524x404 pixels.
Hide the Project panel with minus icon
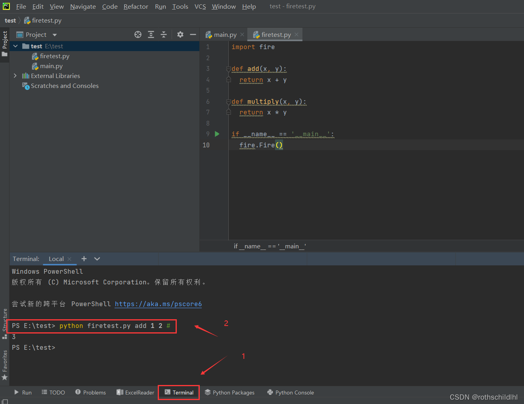click(193, 34)
